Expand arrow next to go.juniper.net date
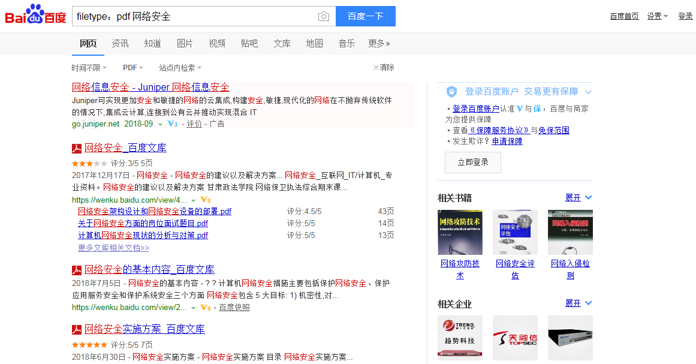Image resolution: width=696 pixels, height=364 pixels. (x=160, y=125)
